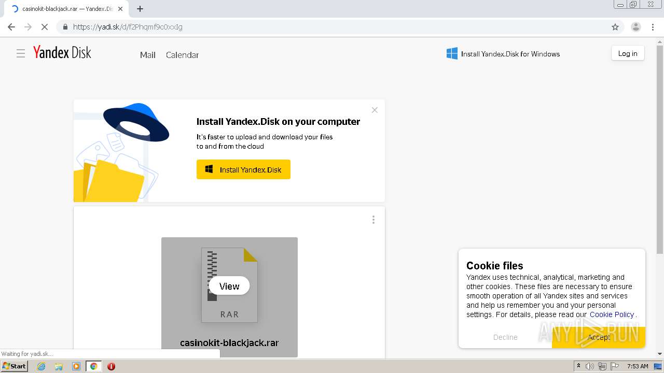Click the Show desktop button
The width and height of the screenshot is (664, 373).
[658, 366]
